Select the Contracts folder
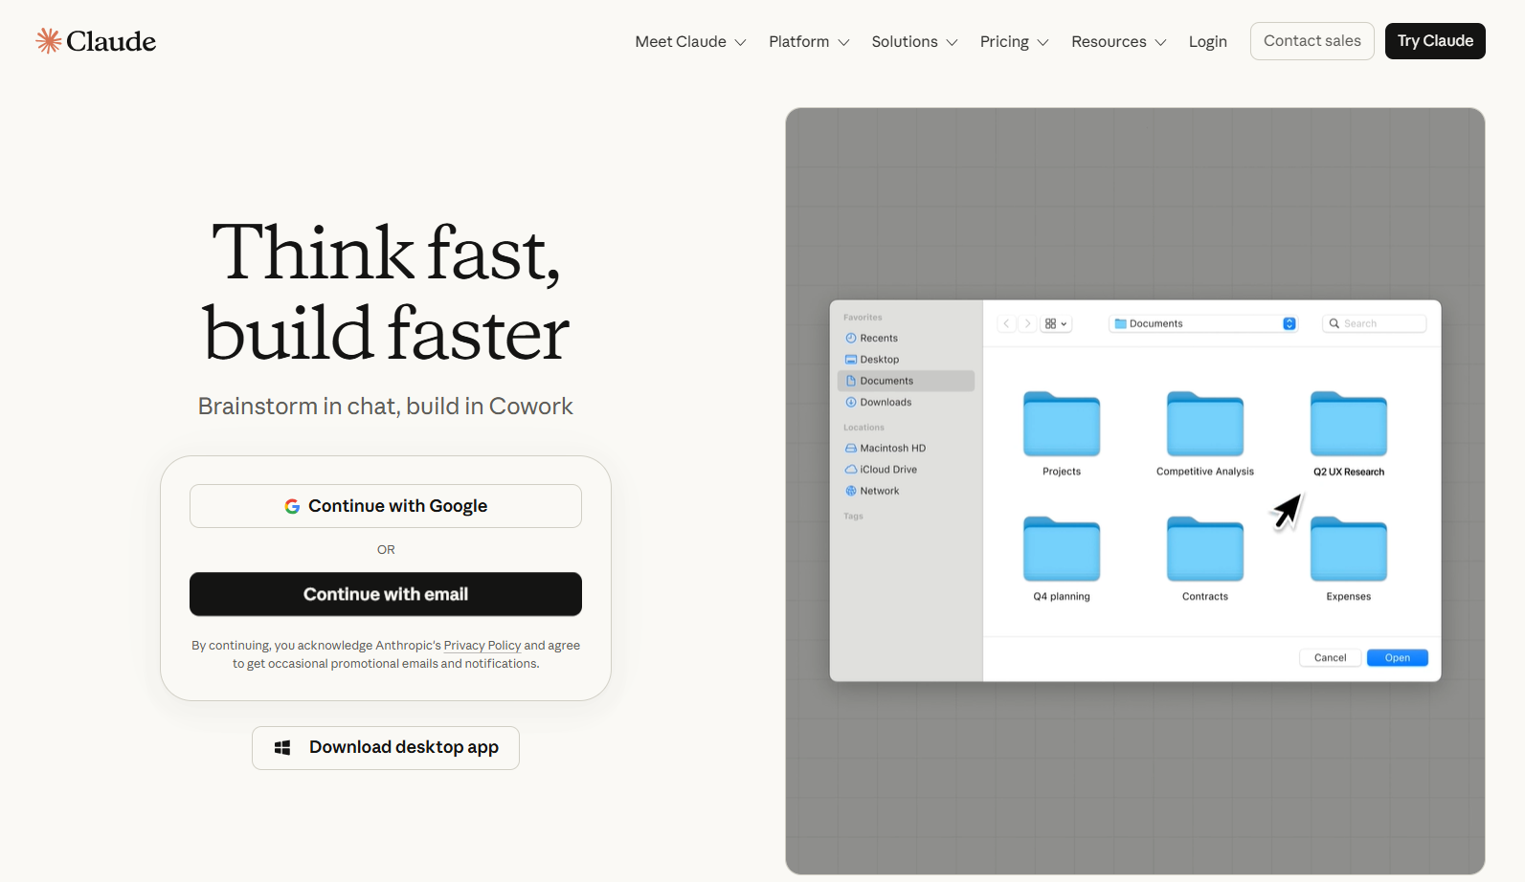The image size is (1525, 882). coord(1205,559)
